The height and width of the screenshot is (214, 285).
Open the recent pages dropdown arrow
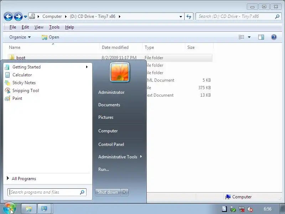click(25, 17)
